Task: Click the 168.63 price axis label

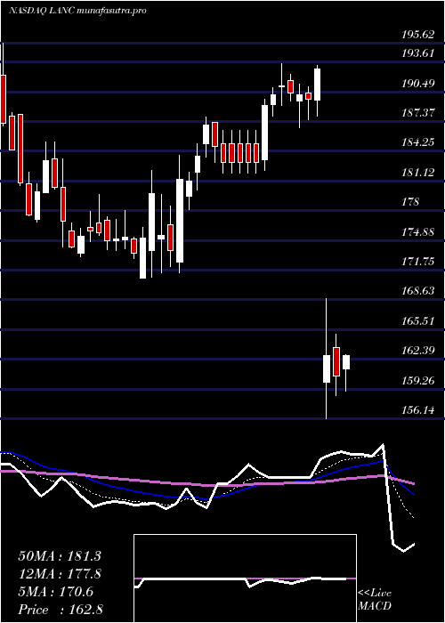Action: tap(417, 291)
